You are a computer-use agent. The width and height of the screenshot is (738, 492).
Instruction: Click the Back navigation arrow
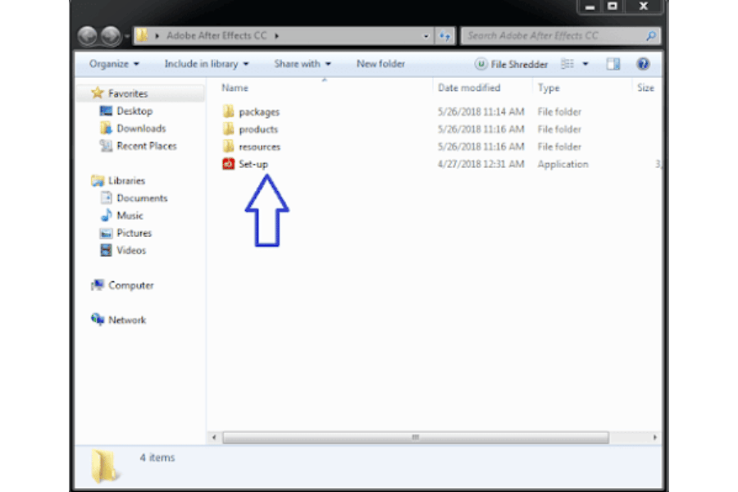click(x=88, y=36)
